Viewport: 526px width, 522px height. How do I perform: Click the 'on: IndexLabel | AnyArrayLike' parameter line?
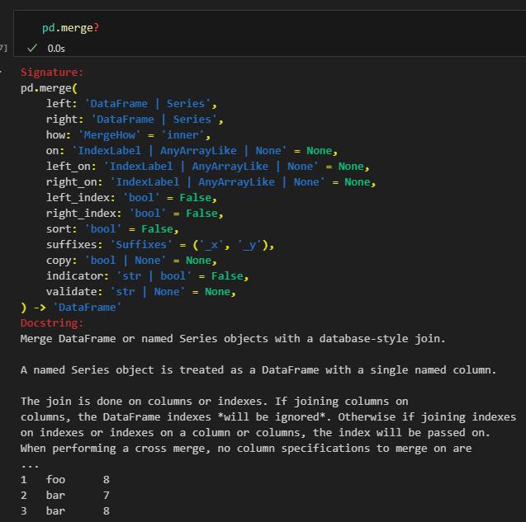tap(192, 150)
